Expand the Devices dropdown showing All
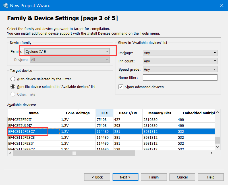This screenshot has height=185, width=228. tap(107, 60)
